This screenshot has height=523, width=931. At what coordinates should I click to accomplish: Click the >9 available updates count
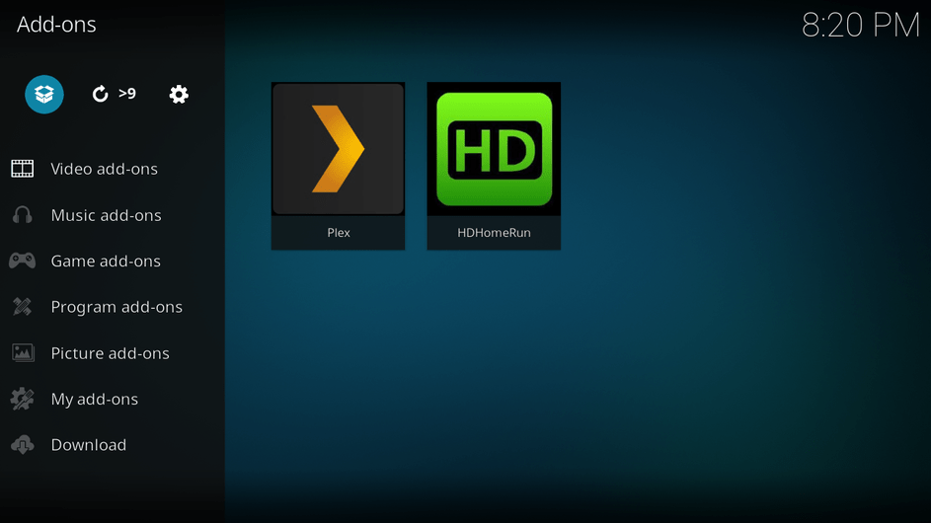click(x=127, y=93)
